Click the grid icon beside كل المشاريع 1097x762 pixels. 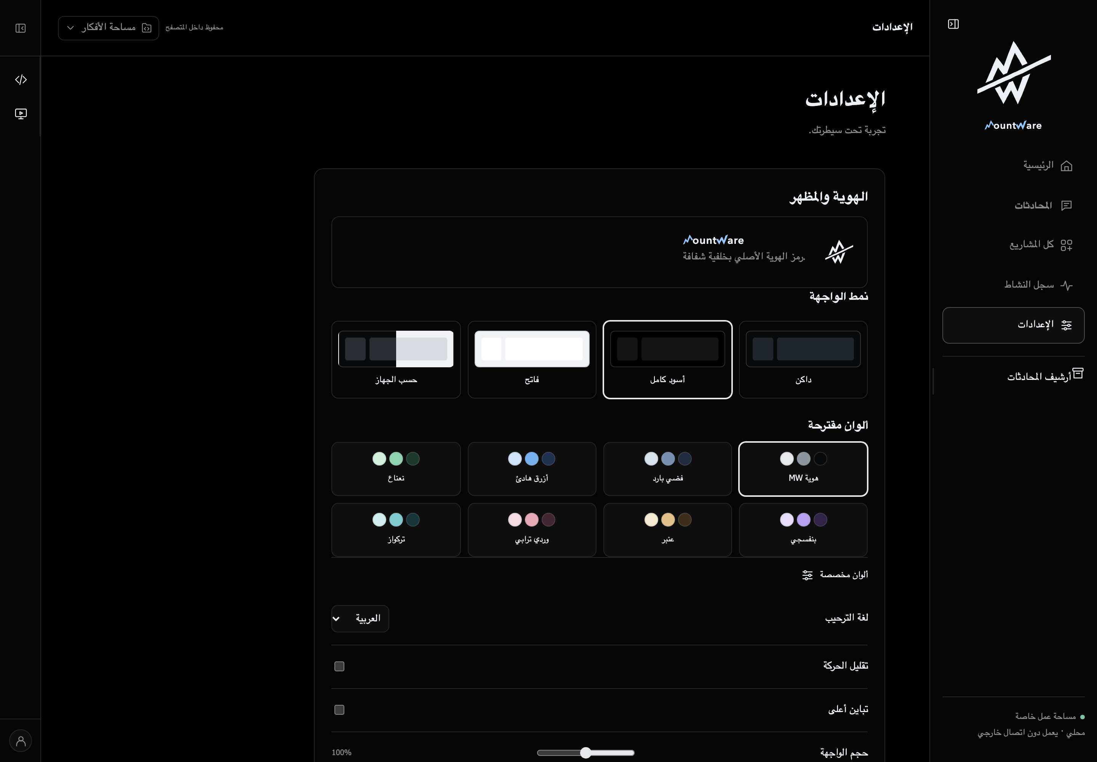coord(1067,245)
